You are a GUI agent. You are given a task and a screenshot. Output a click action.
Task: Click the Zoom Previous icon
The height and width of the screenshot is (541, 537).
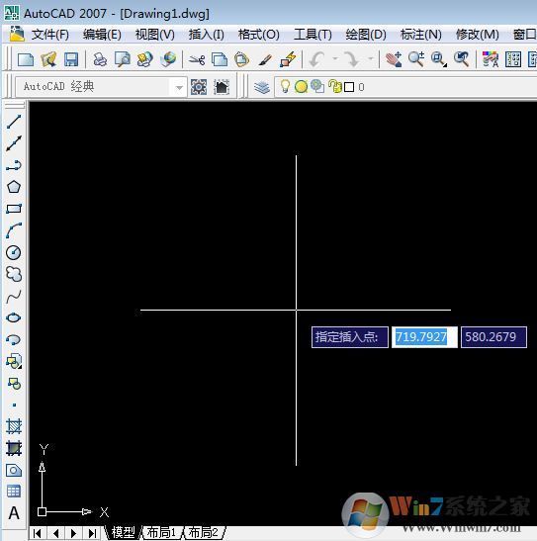click(x=462, y=59)
